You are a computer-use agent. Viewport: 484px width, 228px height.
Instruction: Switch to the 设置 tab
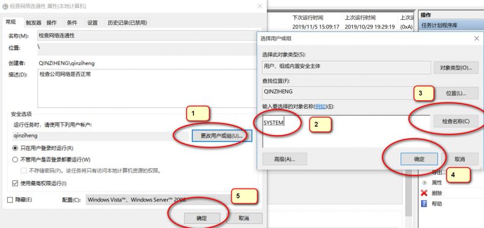tap(93, 22)
